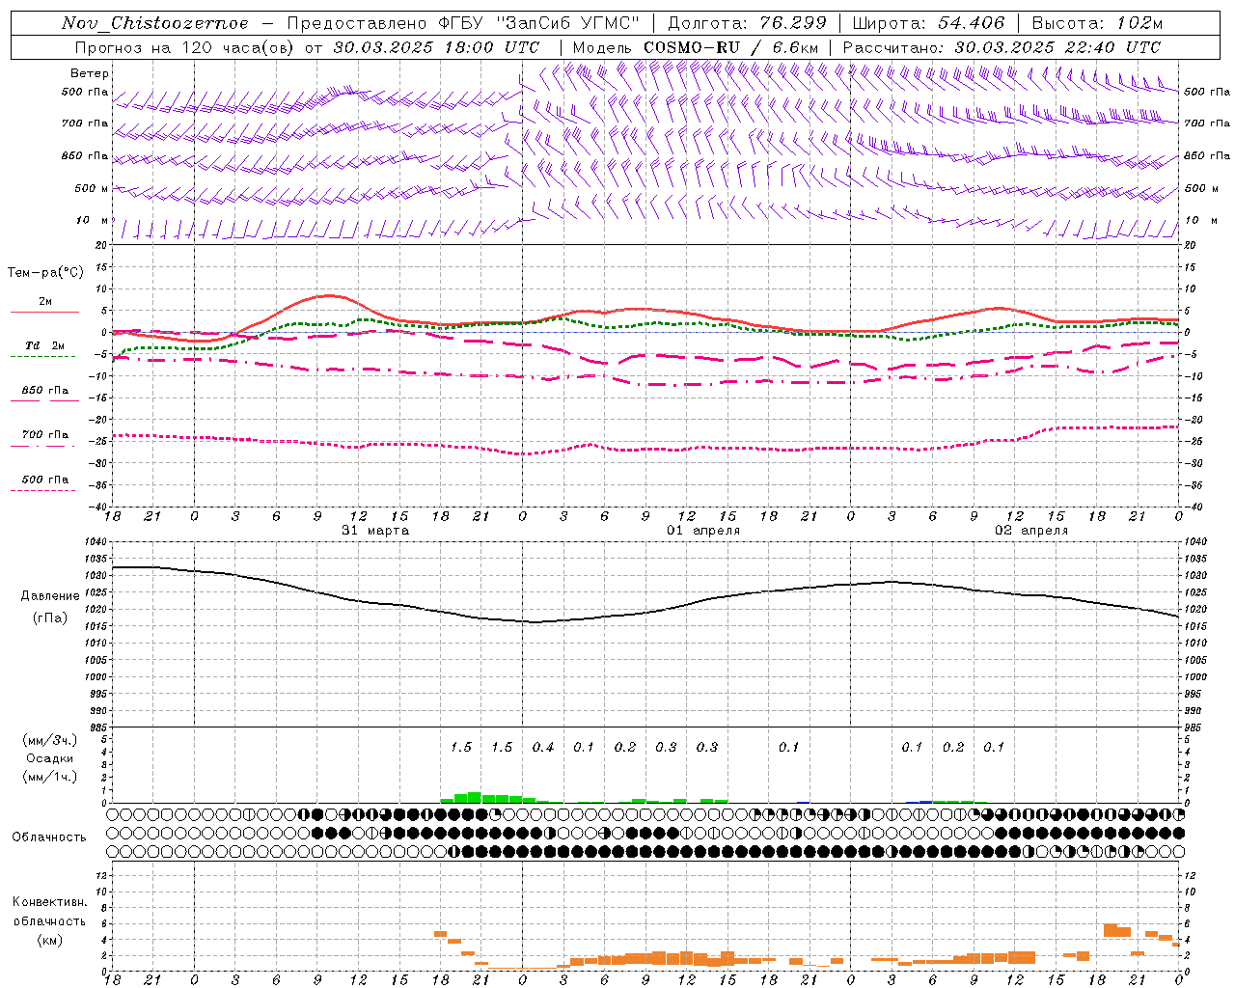Click the "Давление" pressure label
Screen dimensions: 1235x988
(x=50, y=596)
